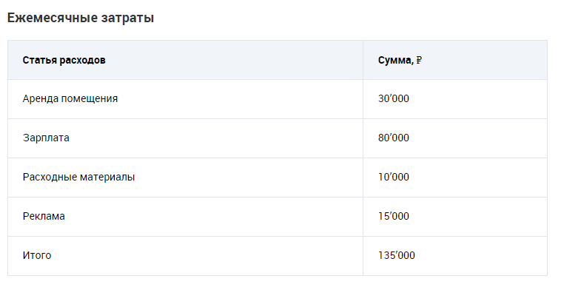
Task: Select the 'Зарплата' row label
Action: (46, 138)
